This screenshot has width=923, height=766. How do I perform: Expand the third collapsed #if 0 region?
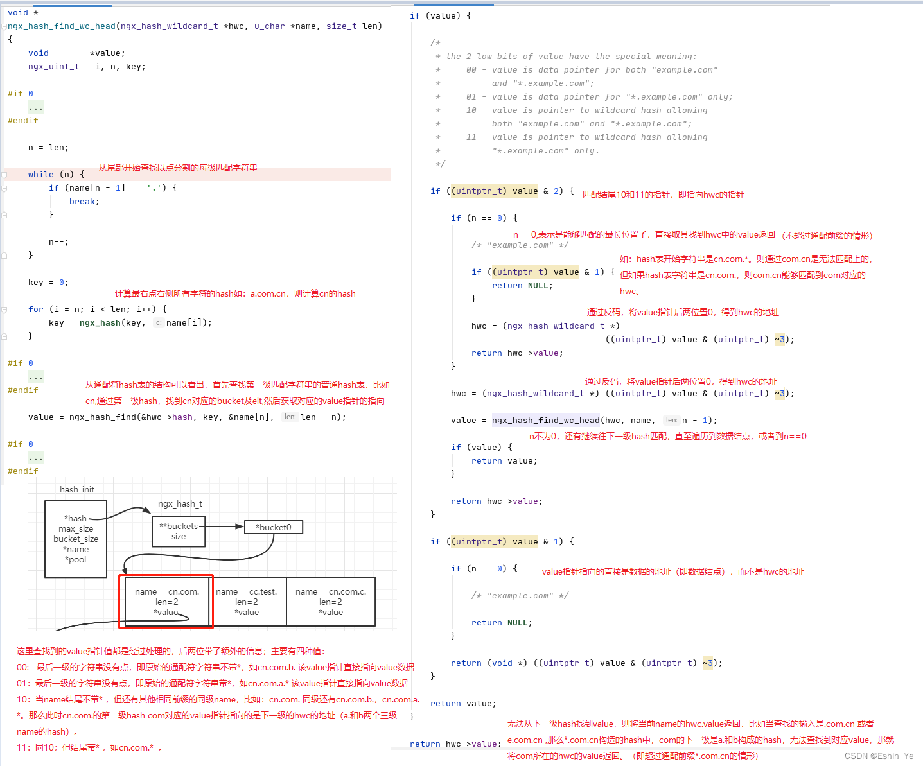pyautogui.click(x=36, y=457)
